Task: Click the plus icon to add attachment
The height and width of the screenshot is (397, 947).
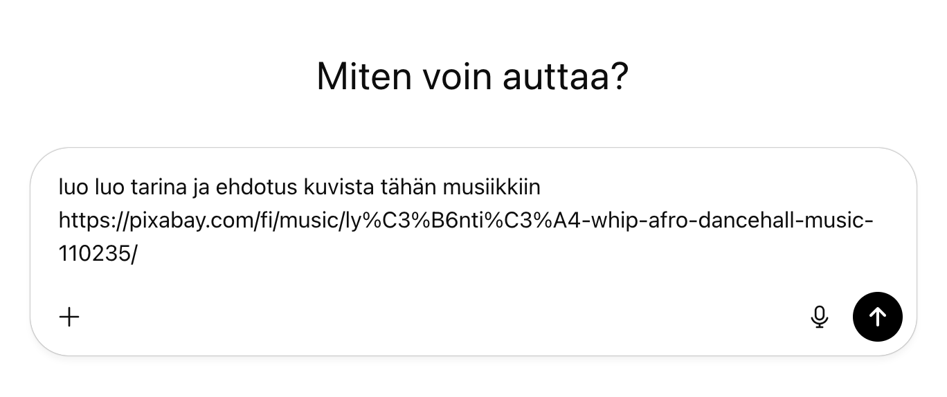Action: 69,317
